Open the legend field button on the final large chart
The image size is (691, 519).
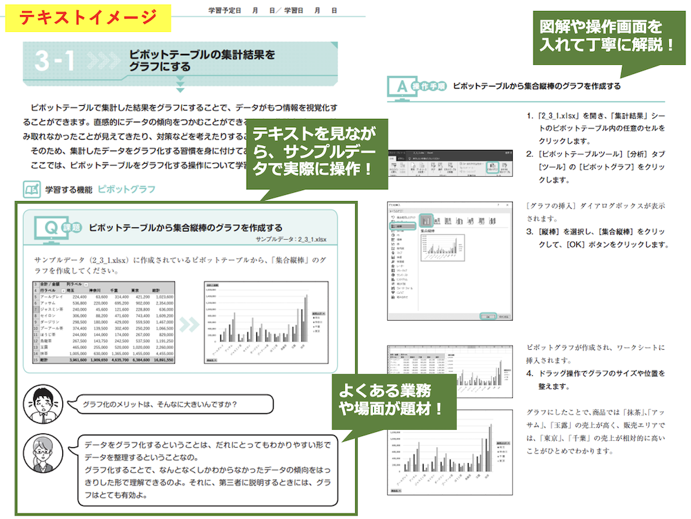(x=502, y=443)
